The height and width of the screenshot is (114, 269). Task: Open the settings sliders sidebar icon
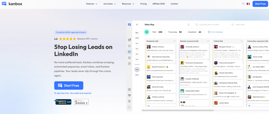tap(129, 101)
